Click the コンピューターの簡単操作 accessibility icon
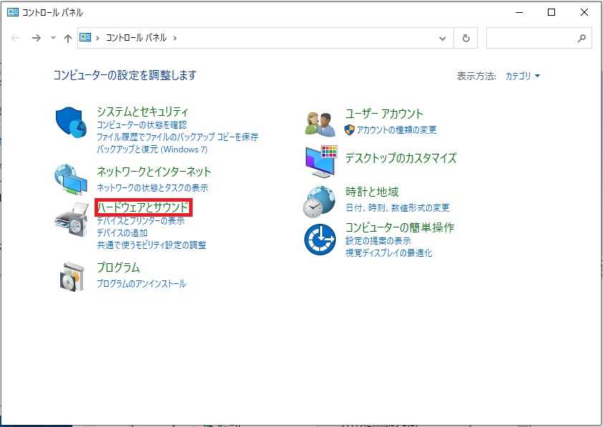The image size is (603, 427). tap(319, 240)
